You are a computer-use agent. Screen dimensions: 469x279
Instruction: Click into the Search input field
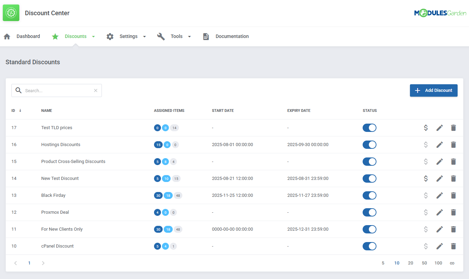tap(57, 90)
